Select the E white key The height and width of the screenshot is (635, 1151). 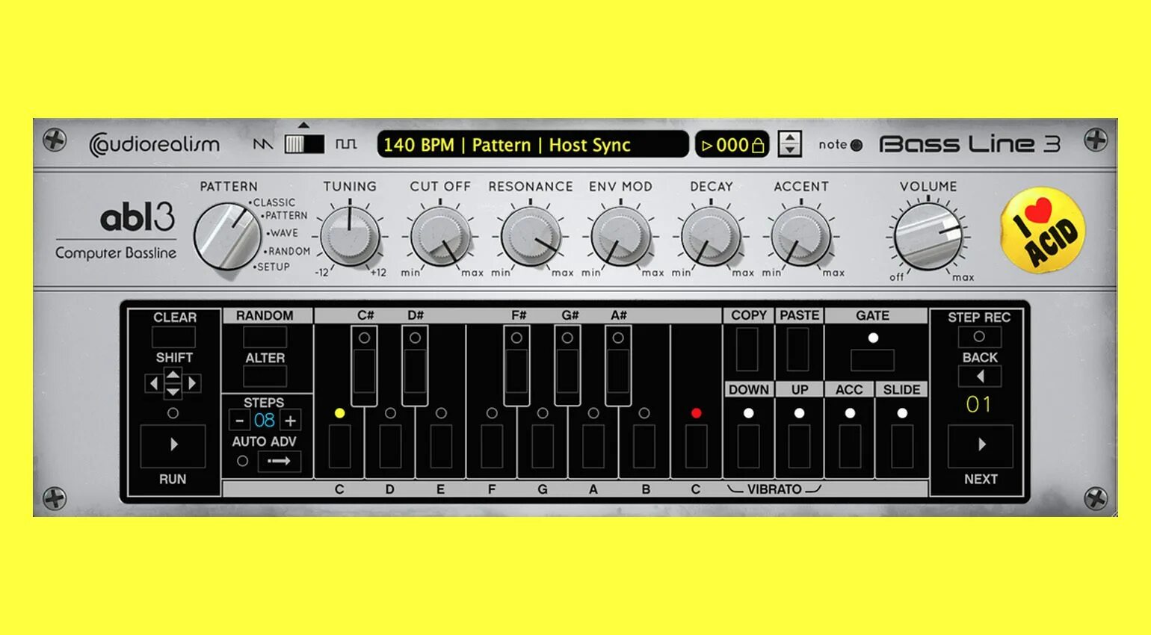441,446
